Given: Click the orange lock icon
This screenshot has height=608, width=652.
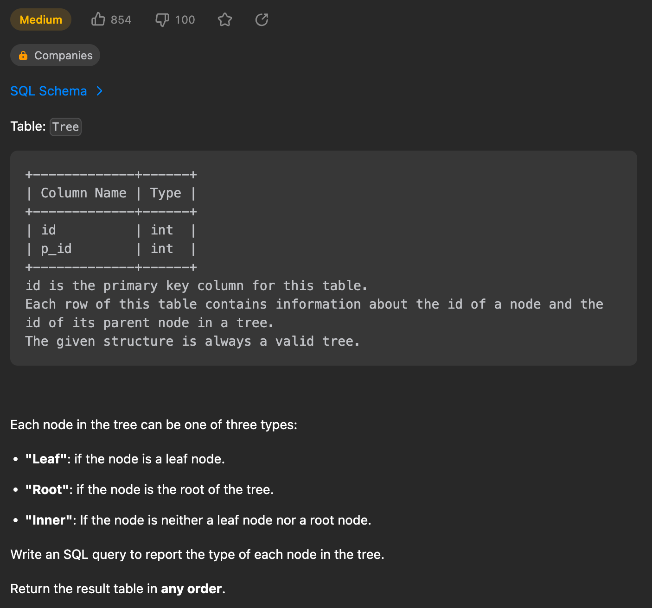Looking at the screenshot, I should 23,56.
